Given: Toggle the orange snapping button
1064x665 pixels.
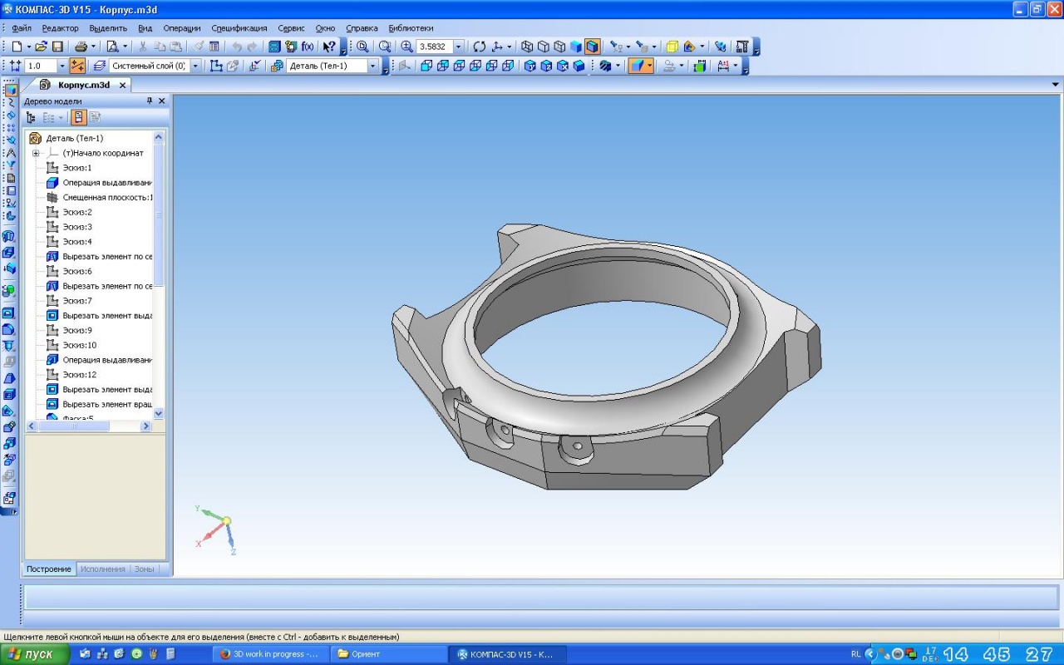Looking at the screenshot, I should tap(77, 66).
